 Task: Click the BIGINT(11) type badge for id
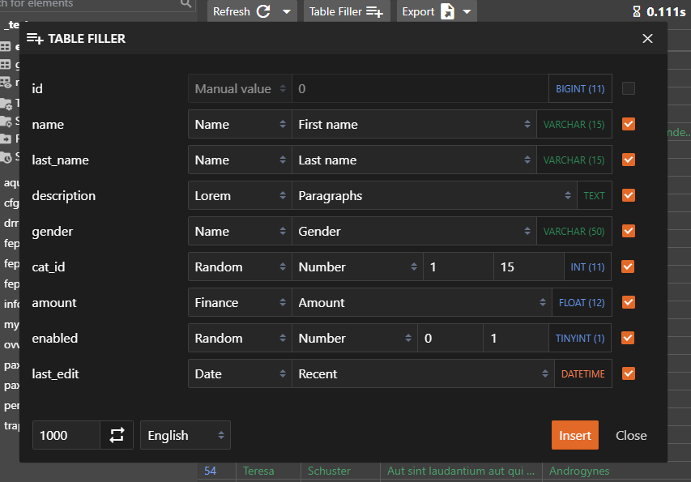[580, 88]
